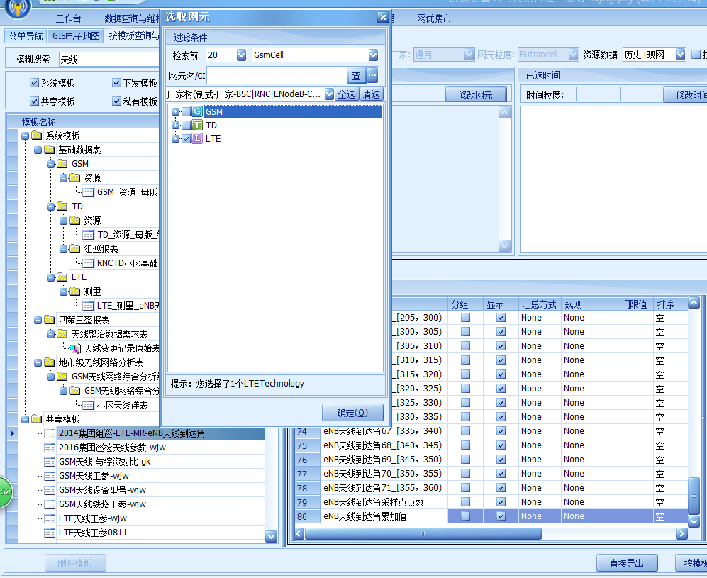Click template icon of LTE天线工参0811

point(50,533)
